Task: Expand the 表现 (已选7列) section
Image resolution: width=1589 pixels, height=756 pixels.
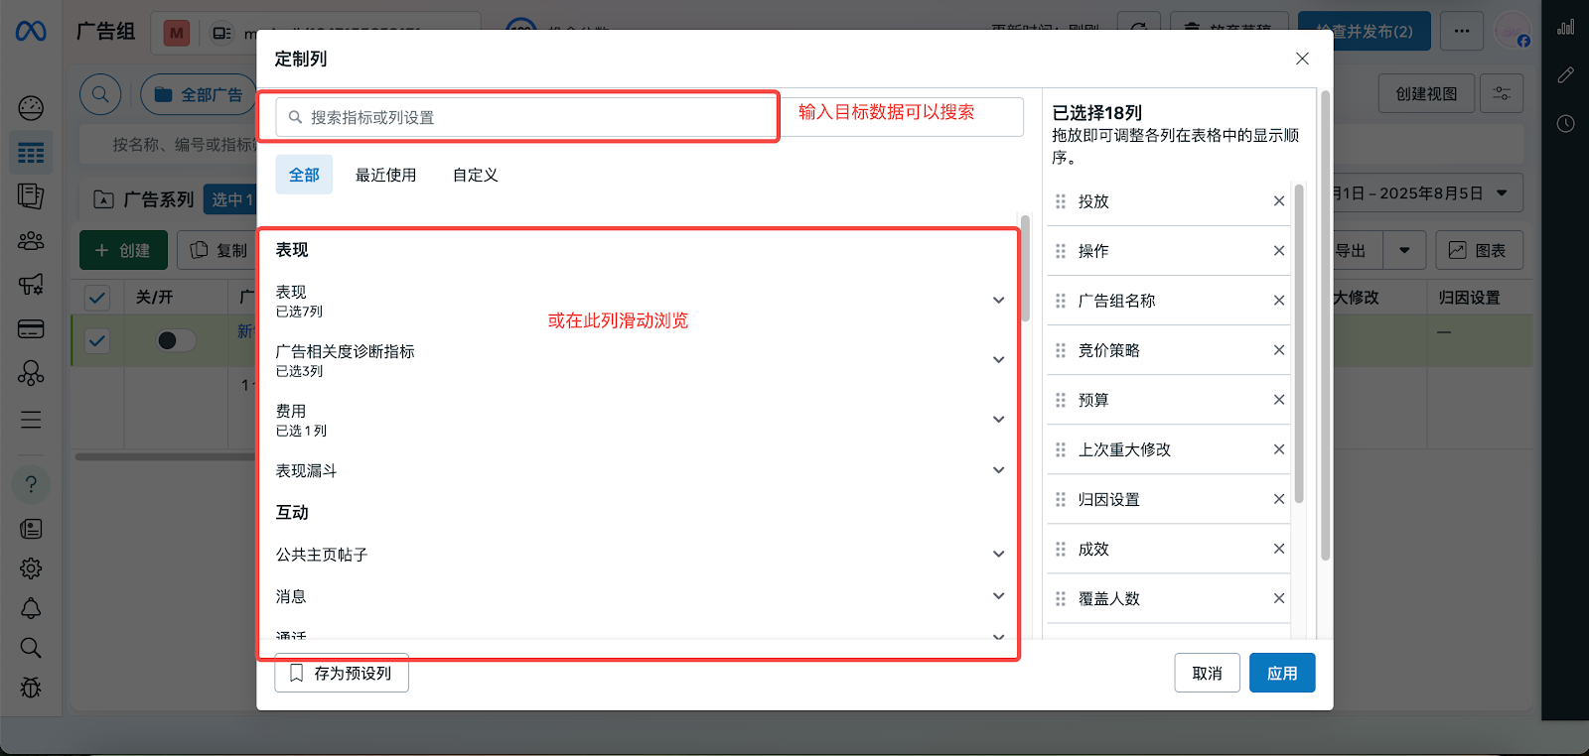Action: (998, 301)
